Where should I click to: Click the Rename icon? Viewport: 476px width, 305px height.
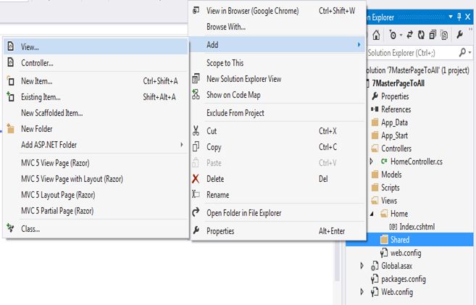point(196,194)
